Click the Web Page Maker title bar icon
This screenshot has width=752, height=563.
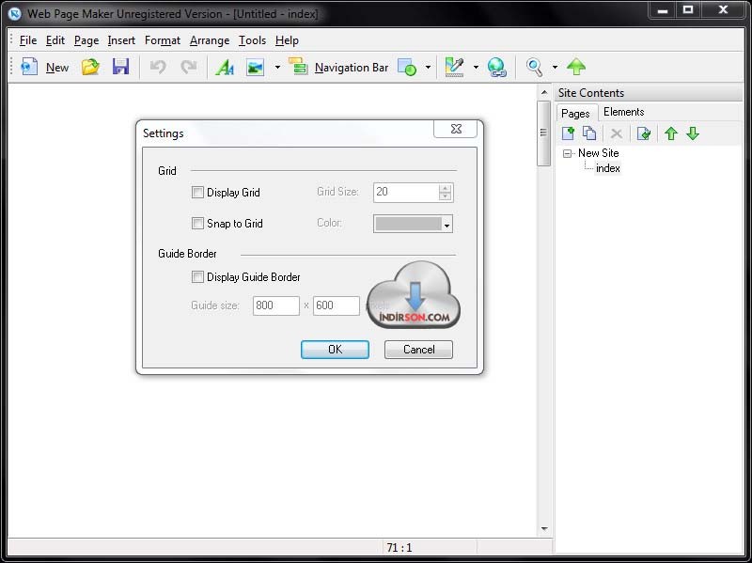click(15, 14)
